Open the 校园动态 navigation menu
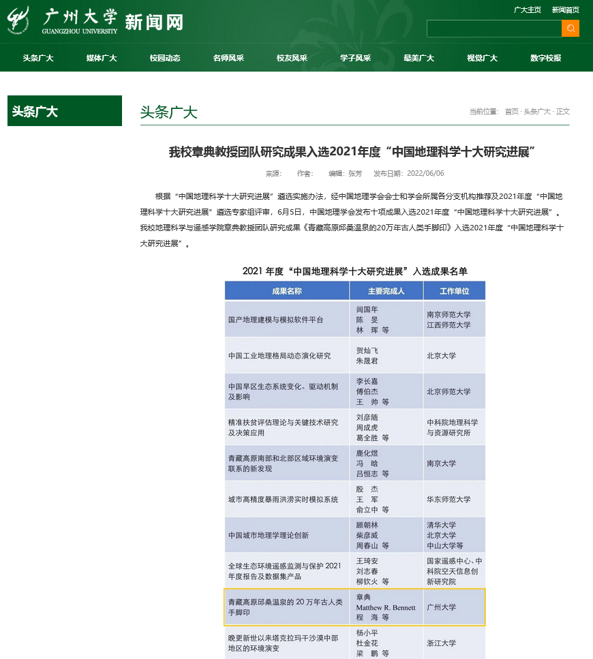 [165, 58]
